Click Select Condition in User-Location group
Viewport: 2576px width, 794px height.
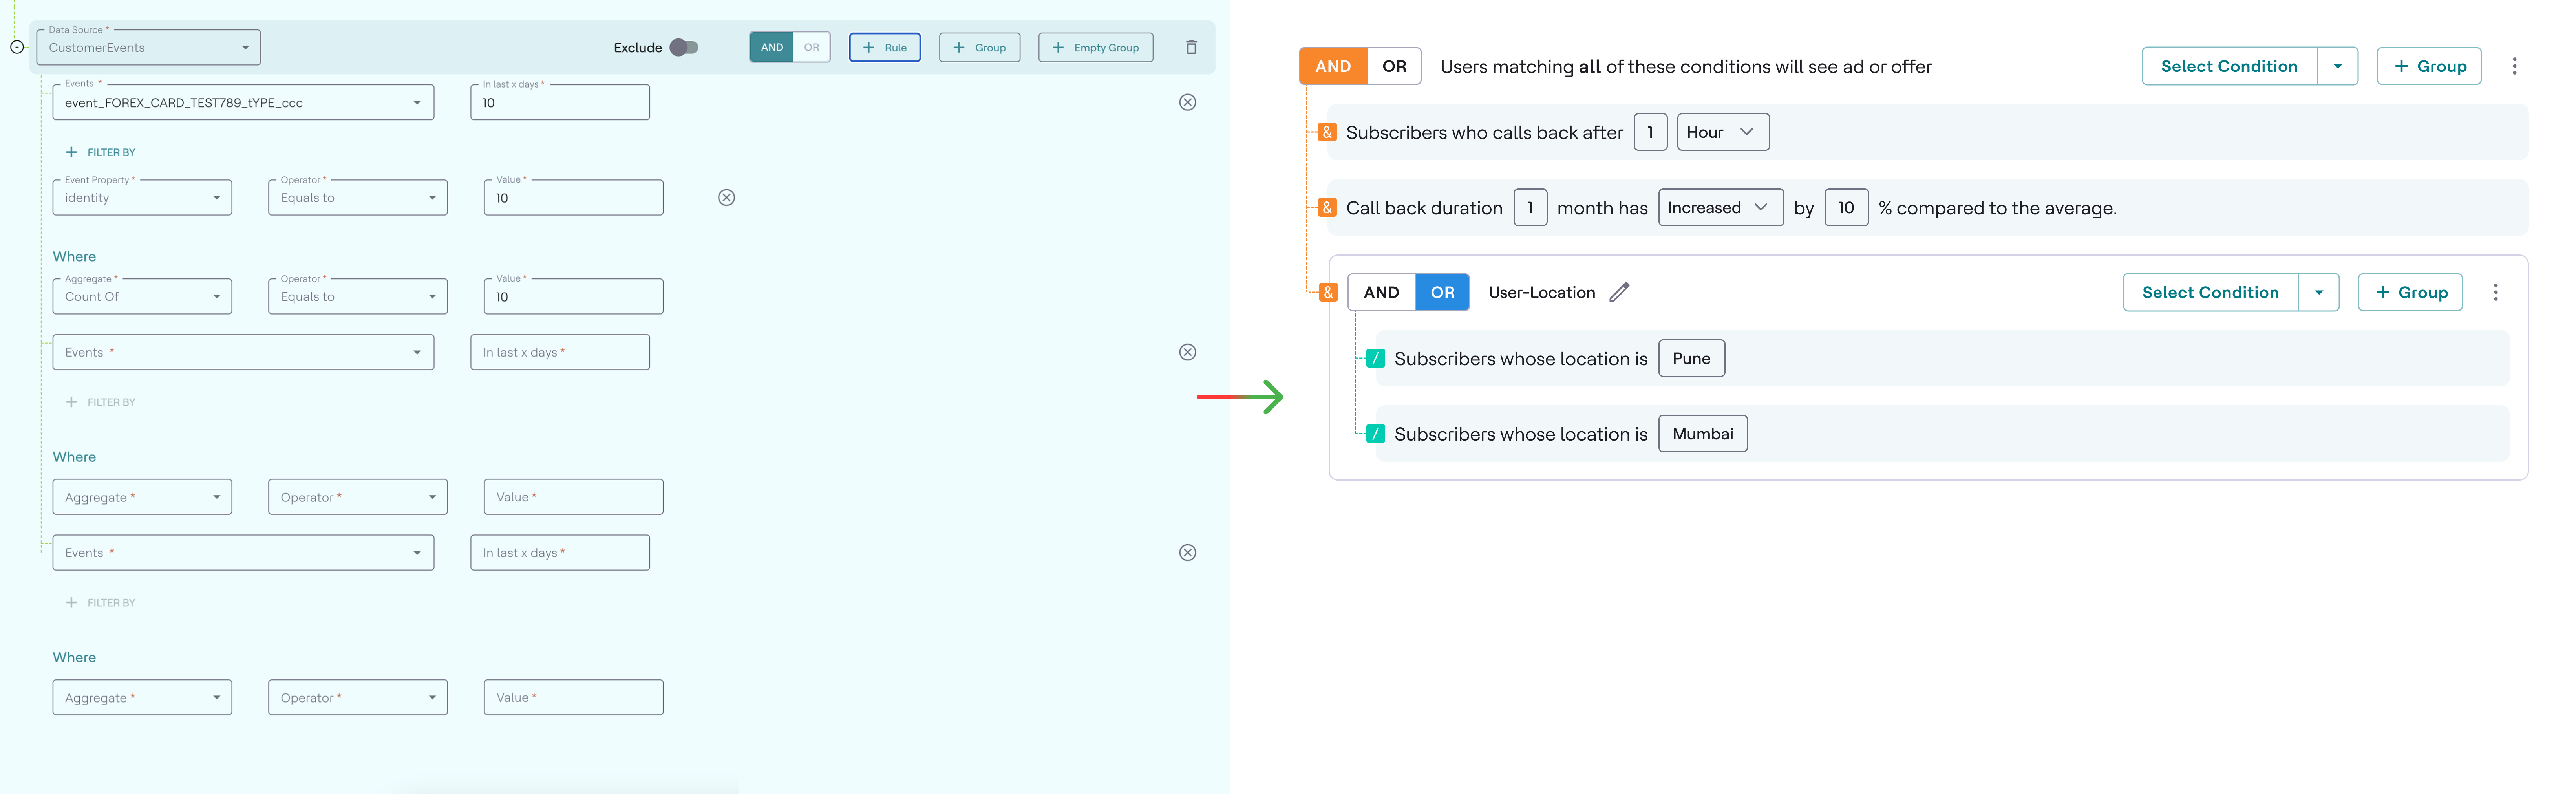(x=2210, y=292)
